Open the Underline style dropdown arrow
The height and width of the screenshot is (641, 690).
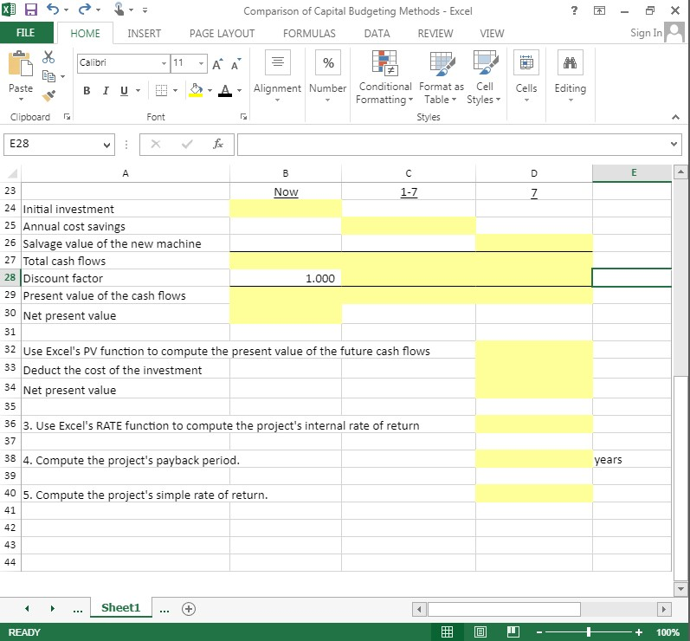[x=139, y=91]
